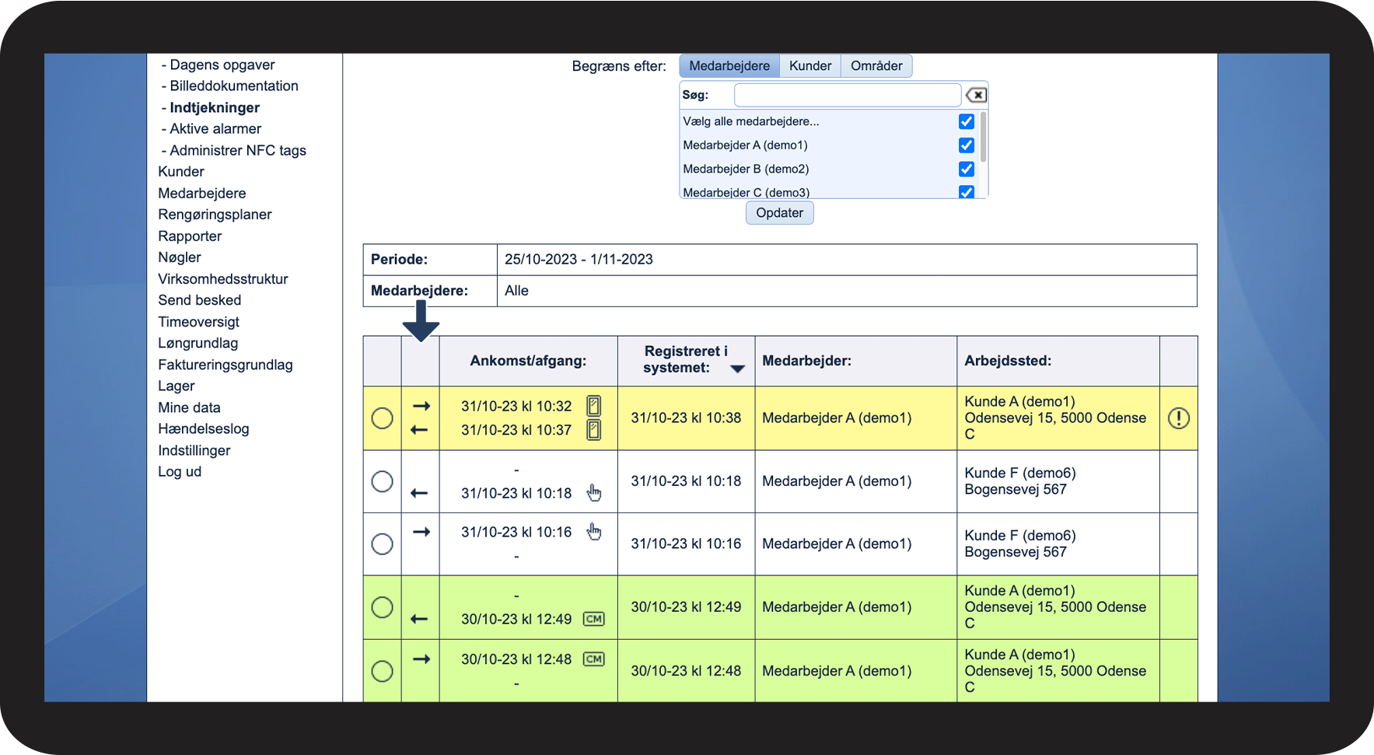The height and width of the screenshot is (755, 1374).
Task: Click the warning exclamation icon on yellow row
Action: coord(1178,418)
